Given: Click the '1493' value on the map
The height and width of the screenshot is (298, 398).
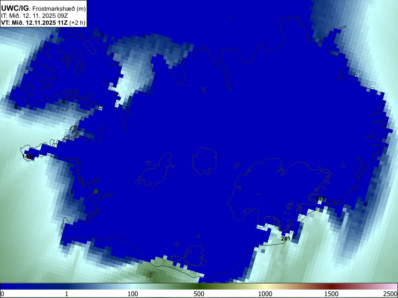Looking at the screenshot, I should tap(28, 156).
